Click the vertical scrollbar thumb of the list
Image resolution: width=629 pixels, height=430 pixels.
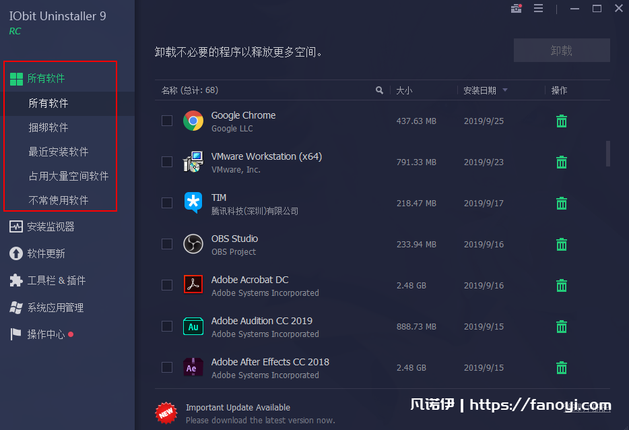pos(608,154)
